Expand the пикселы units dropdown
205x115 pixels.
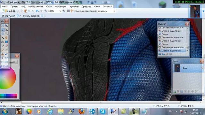pos(115,11)
